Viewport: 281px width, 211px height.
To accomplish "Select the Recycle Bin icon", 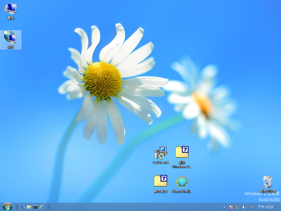I will coord(268,182).
